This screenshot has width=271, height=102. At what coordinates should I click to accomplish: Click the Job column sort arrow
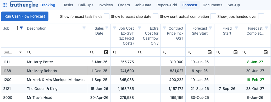pyautogui.click(x=17, y=28)
